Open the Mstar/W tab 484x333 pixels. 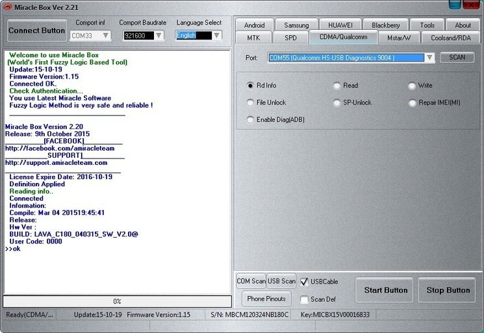pos(399,38)
